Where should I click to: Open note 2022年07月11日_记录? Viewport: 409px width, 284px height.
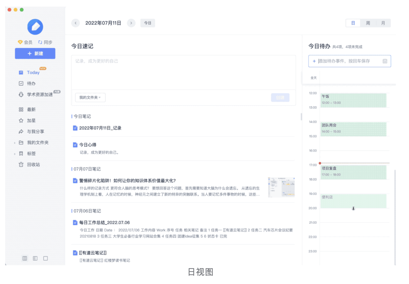(x=100, y=128)
